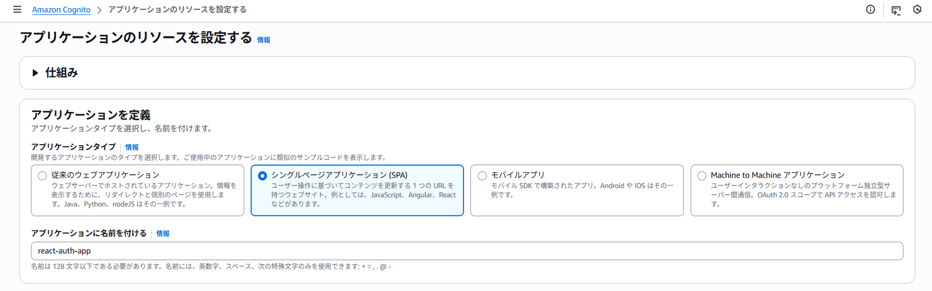Open the hexagon settings icon

point(917,10)
